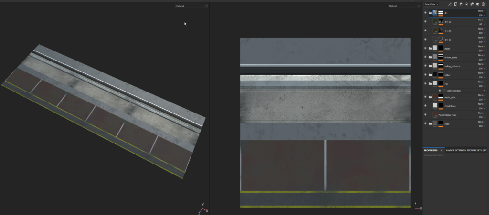Click the dirt group mask thumbnail
489x215 pixels.
(441, 13)
